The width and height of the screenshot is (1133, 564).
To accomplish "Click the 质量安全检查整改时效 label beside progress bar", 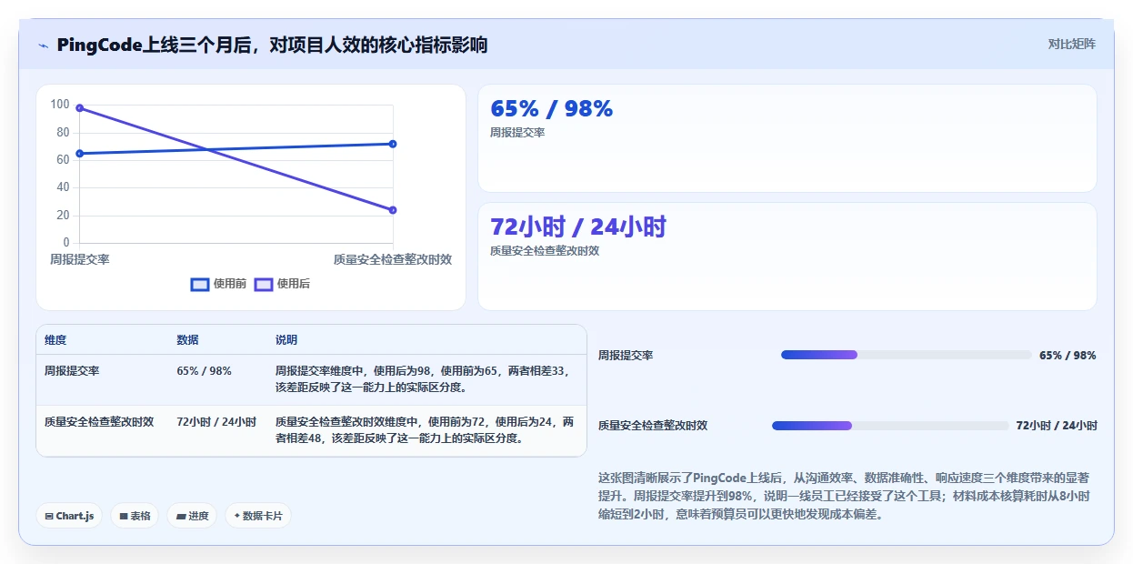I will coord(653,426).
